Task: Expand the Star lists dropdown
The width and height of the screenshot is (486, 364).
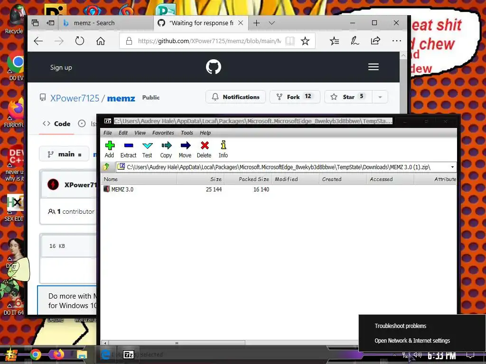Action: click(x=380, y=97)
